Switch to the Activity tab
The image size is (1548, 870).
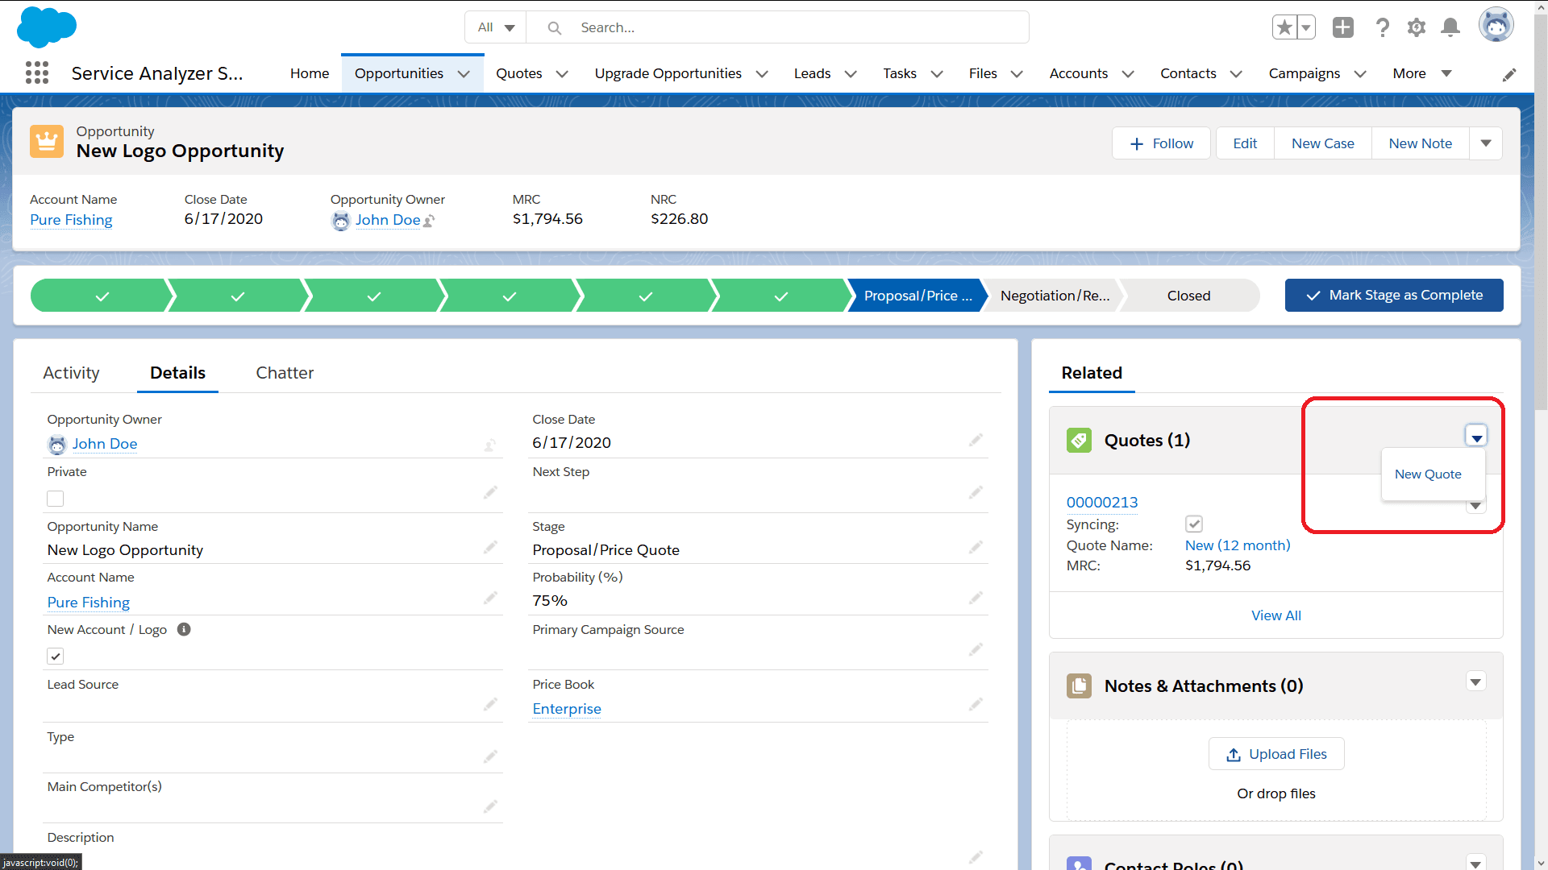[x=71, y=373]
